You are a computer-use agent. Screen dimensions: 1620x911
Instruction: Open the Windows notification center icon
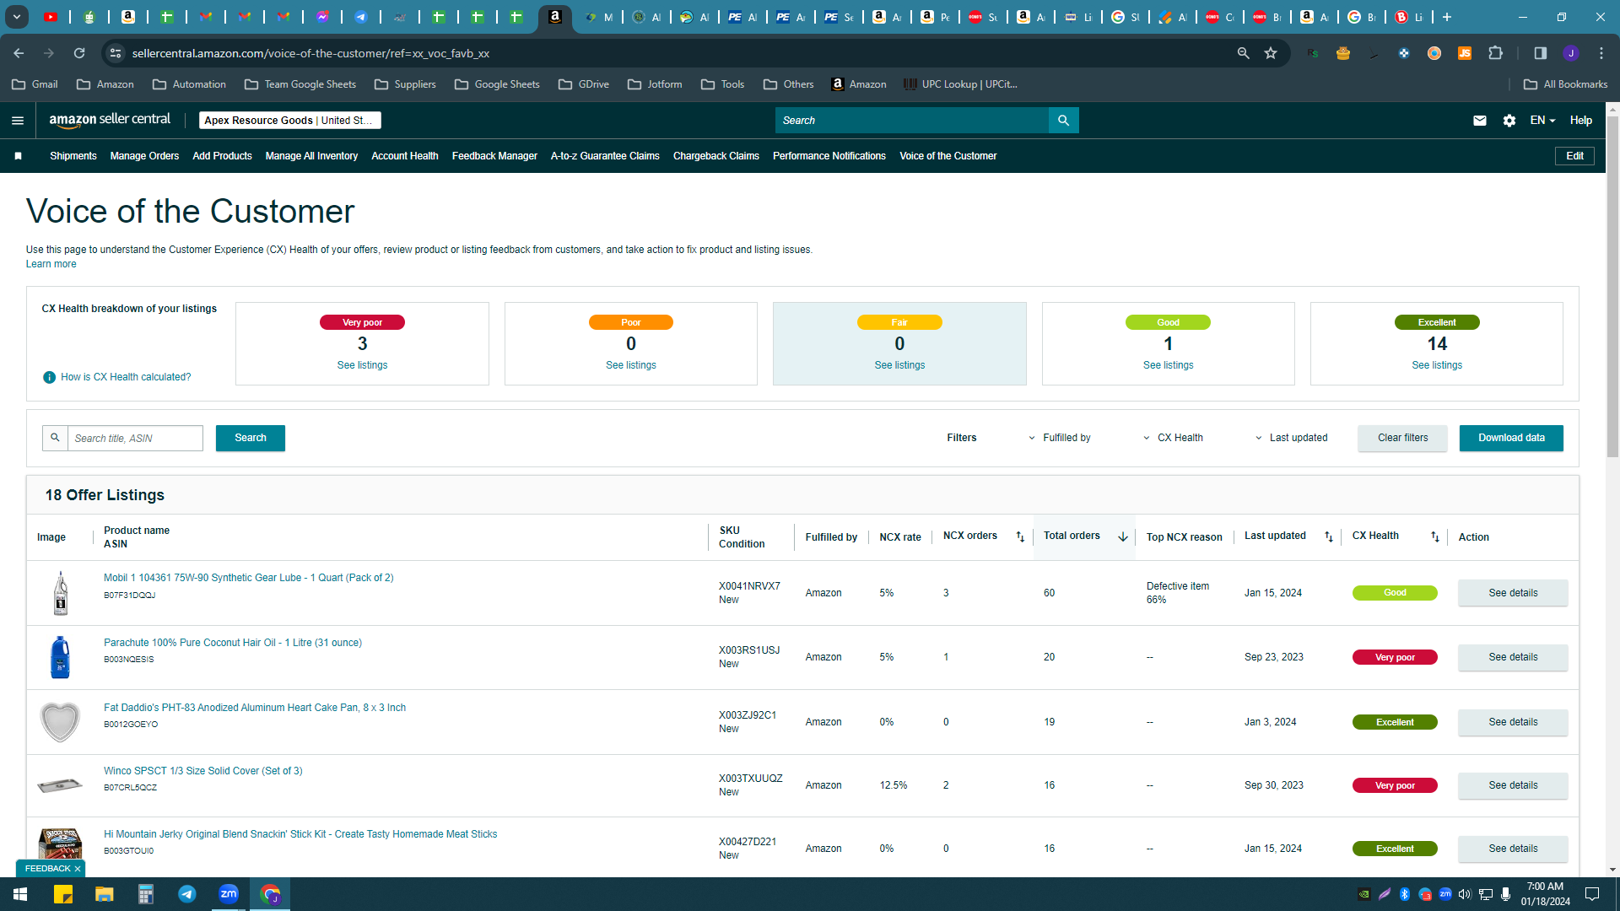1592,894
